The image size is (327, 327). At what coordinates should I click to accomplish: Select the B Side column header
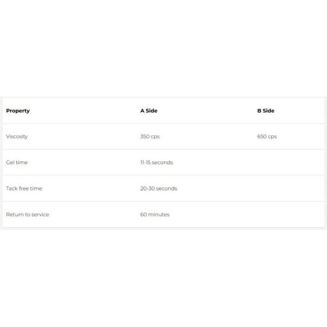[x=266, y=111]
